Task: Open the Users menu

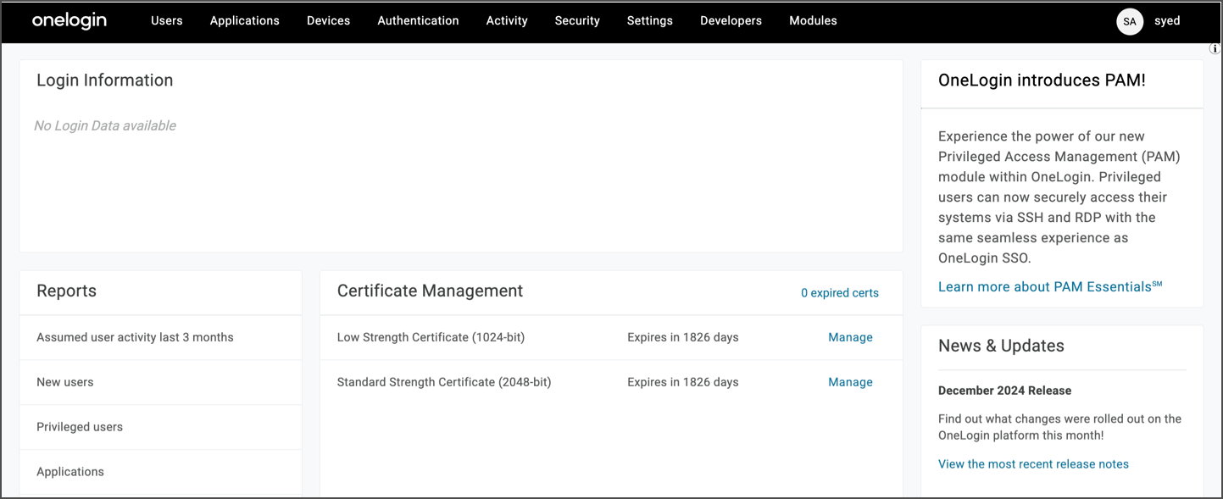Action: (x=167, y=21)
